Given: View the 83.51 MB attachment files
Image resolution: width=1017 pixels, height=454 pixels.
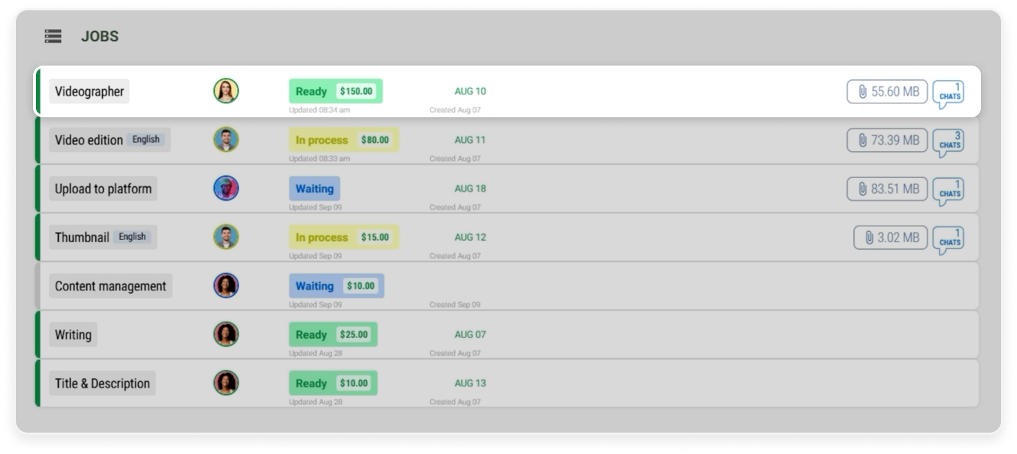Looking at the screenshot, I should (x=887, y=189).
